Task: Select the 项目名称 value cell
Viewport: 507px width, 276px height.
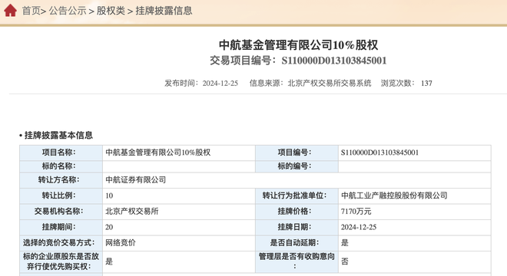Action: [x=179, y=153]
